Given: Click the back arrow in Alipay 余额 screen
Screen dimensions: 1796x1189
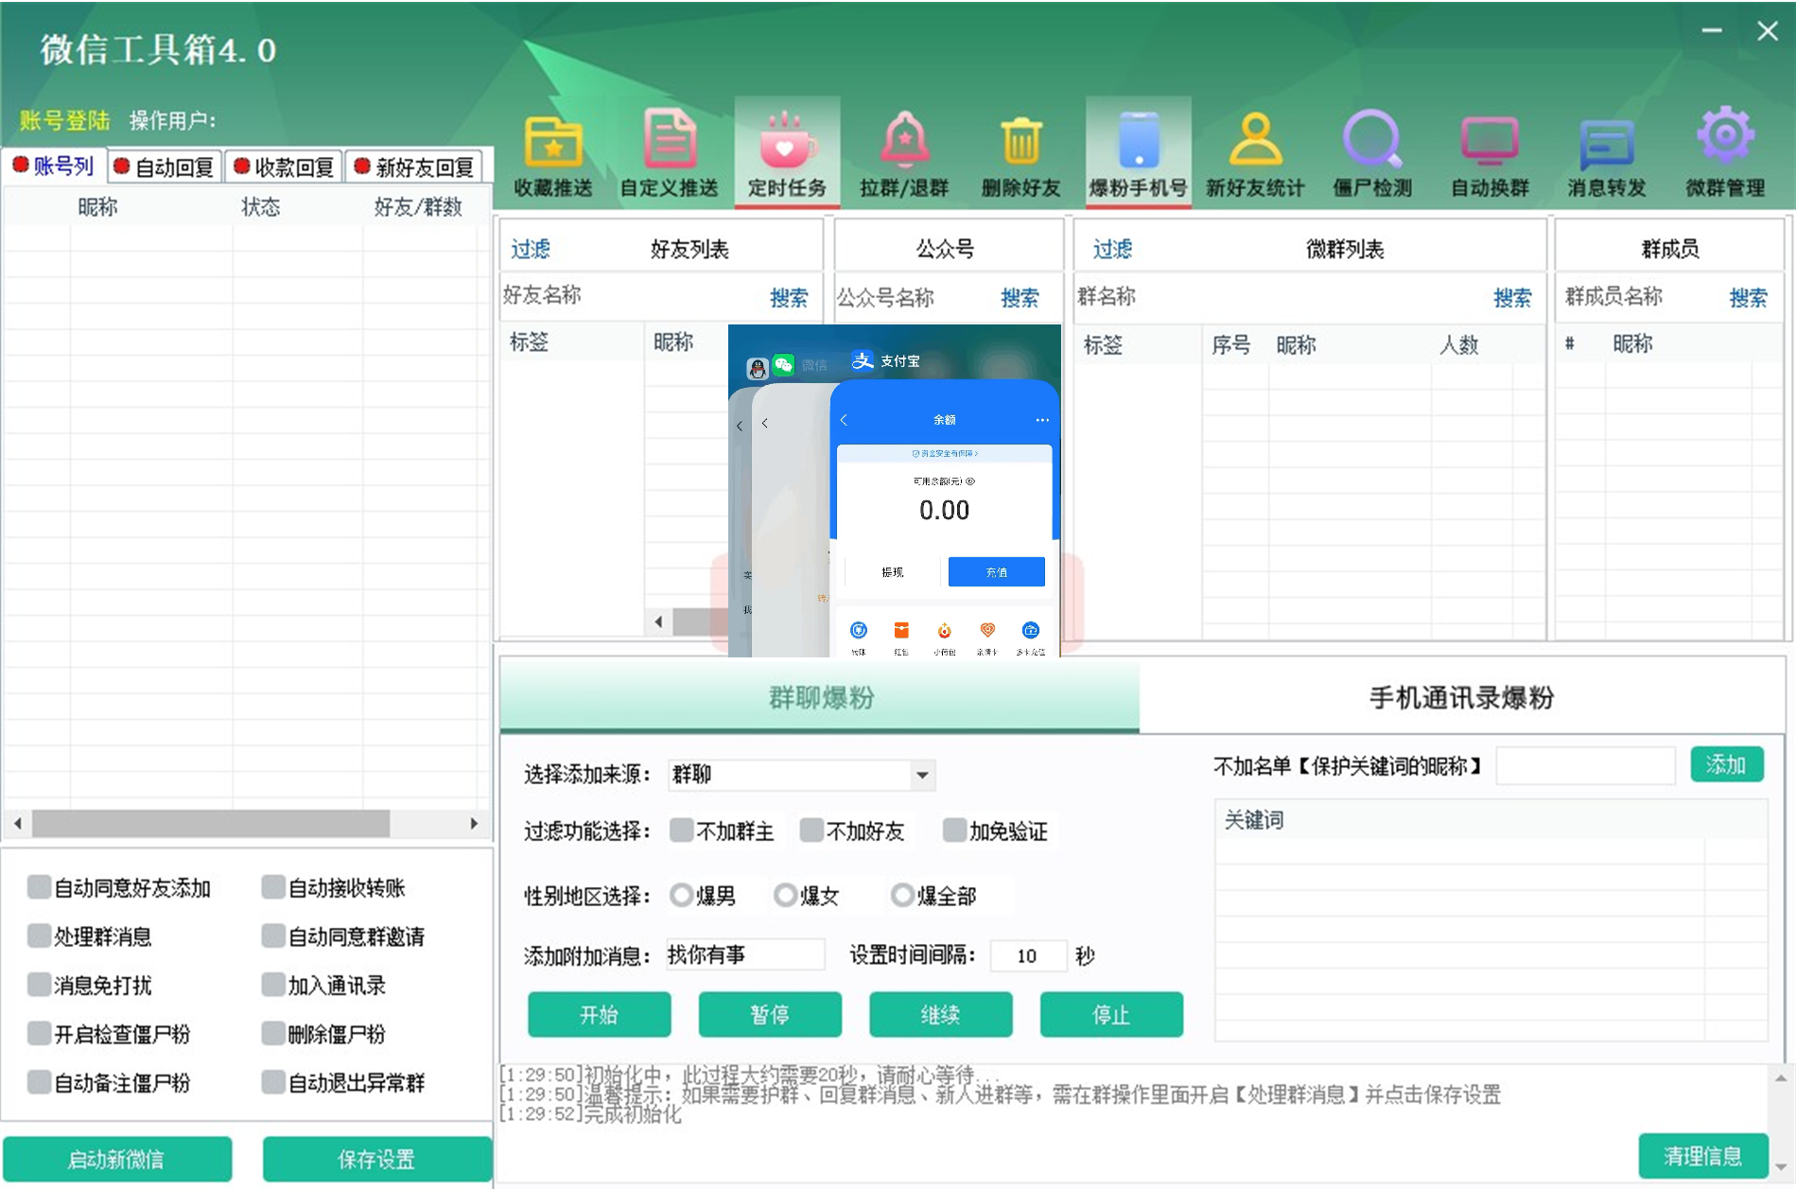Looking at the screenshot, I should 844,419.
